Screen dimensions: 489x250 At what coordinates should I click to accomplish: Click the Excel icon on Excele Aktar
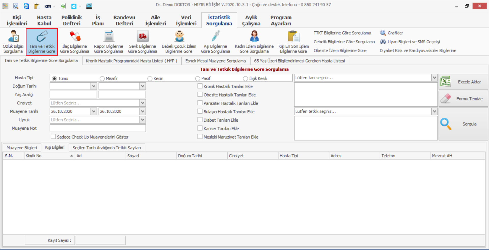pos(445,82)
